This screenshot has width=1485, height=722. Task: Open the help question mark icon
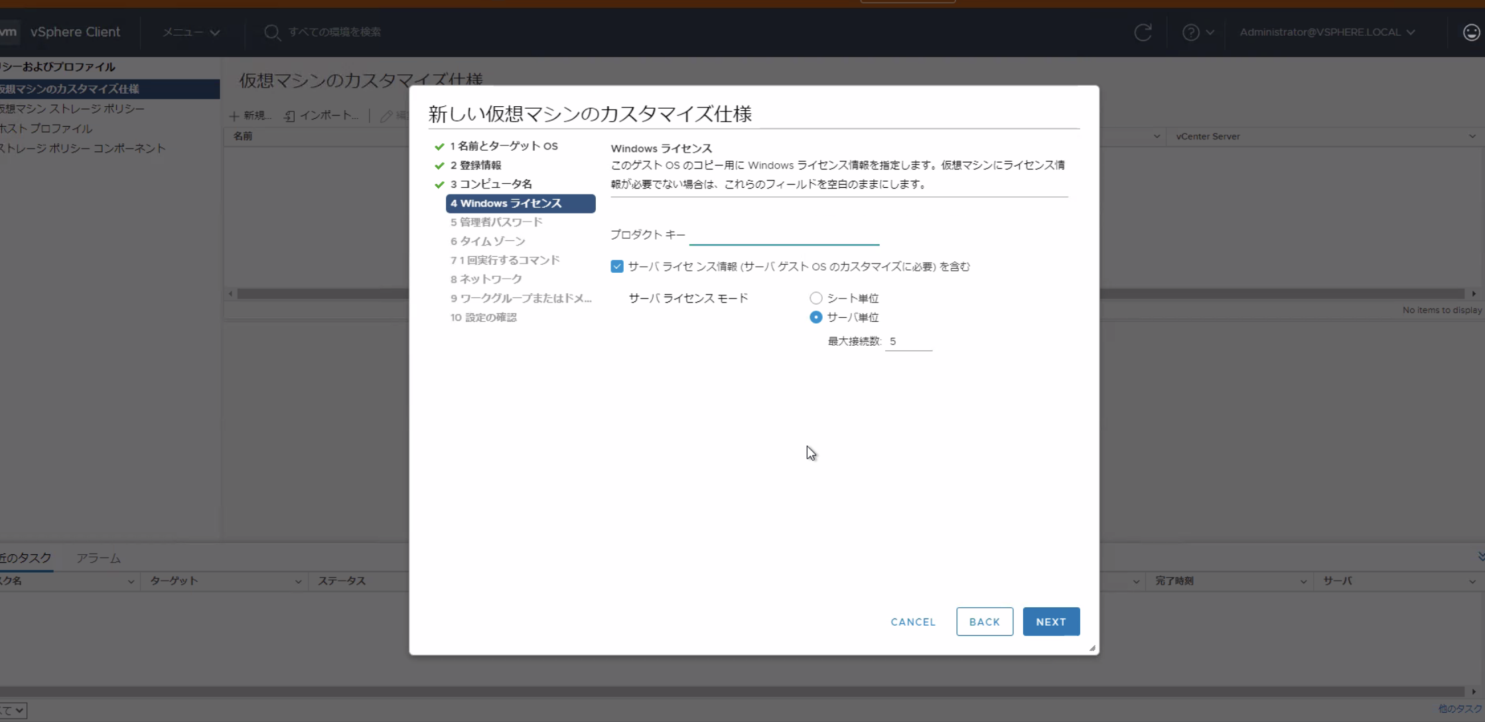click(x=1192, y=32)
